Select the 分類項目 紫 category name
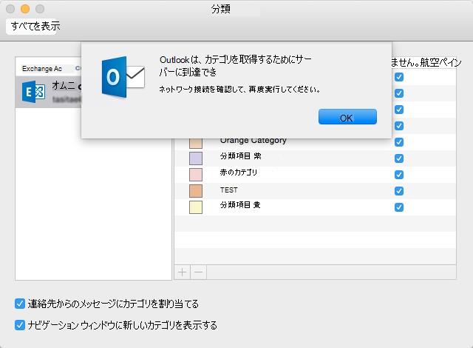This screenshot has height=348, width=473. [x=240, y=156]
